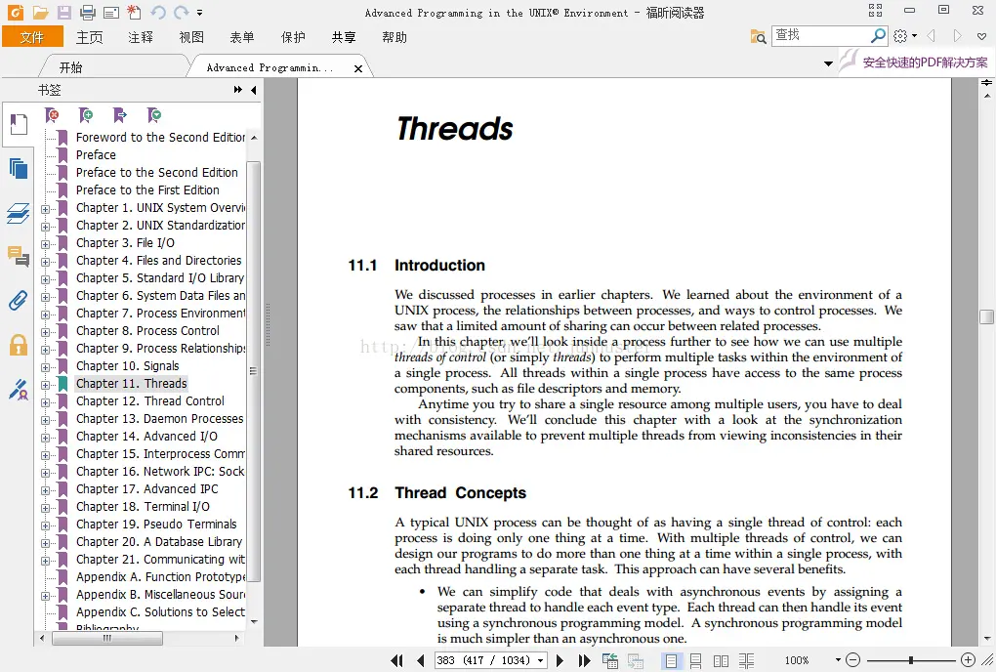Enable continuous facing view mode
The width and height of the screenshot is (996, 672).
coord(746,661)
